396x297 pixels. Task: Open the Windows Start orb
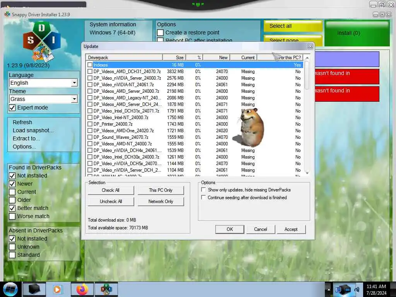[10, 289]
